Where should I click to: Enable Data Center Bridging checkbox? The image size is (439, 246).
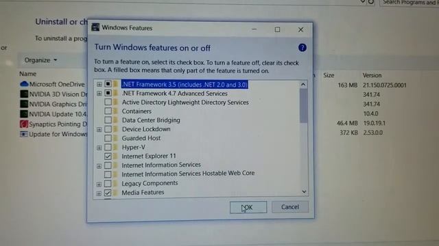tap(108, 120)
